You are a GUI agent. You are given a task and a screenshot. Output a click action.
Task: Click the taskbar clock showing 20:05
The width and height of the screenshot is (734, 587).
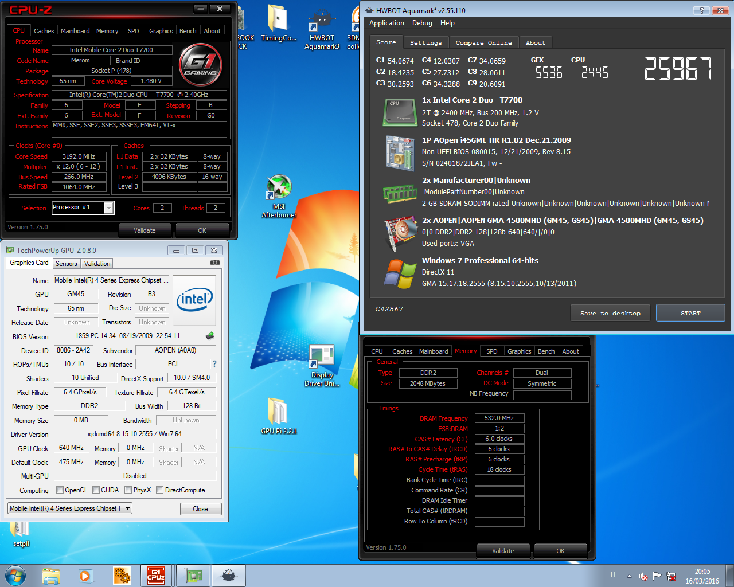[x=702, y=576]
